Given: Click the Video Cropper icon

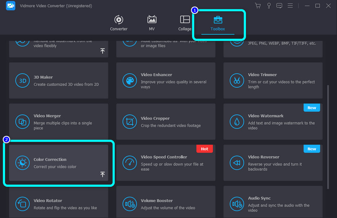Looking at the screenshot, I should coord(129,122).
